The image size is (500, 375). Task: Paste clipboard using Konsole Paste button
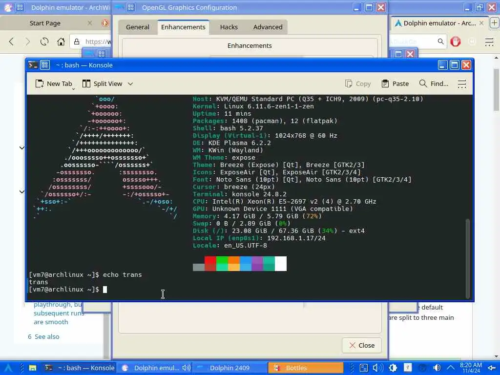pyautogui.click(x=395, y=83)
